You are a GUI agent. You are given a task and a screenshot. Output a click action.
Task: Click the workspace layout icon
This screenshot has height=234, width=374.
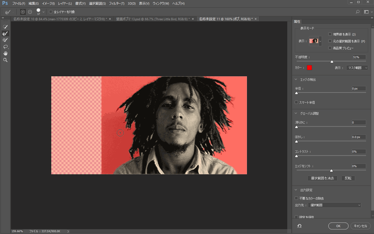point(366,12)
